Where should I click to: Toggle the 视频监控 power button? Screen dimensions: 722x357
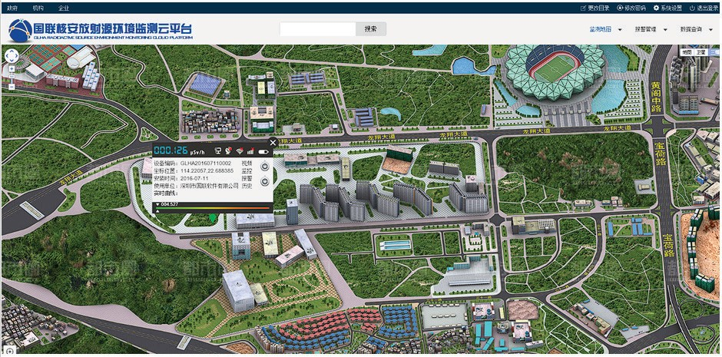click(264, 167)
